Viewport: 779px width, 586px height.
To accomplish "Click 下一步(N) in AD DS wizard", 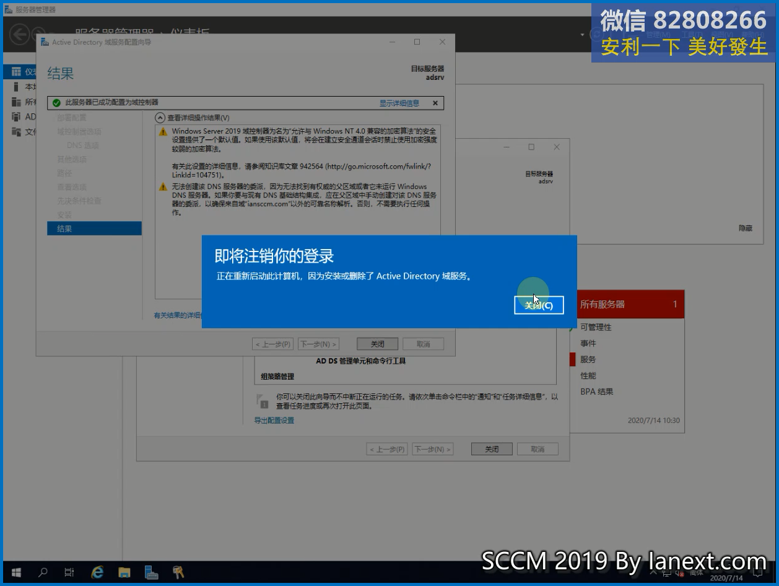I will [318, 344].
